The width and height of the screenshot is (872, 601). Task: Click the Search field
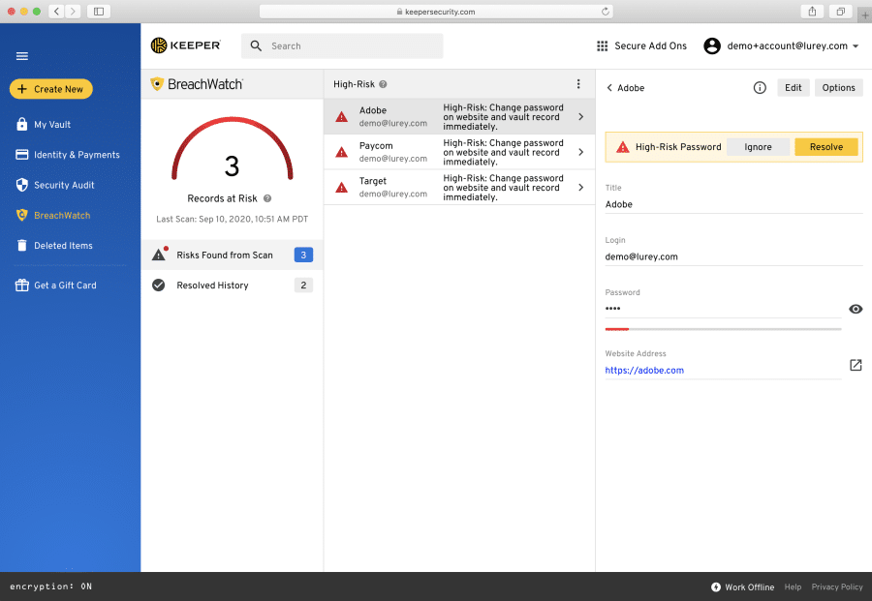click(x=342, y=46)
